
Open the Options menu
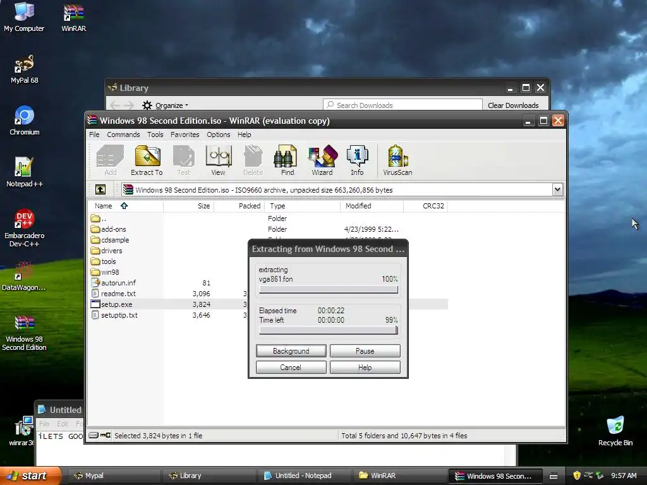218,135
